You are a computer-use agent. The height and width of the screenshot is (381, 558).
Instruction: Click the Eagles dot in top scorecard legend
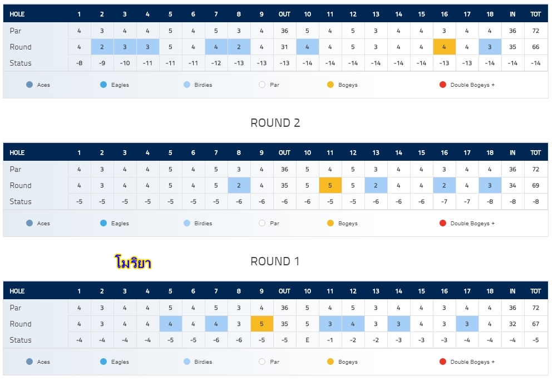click(x=103, y=85)
